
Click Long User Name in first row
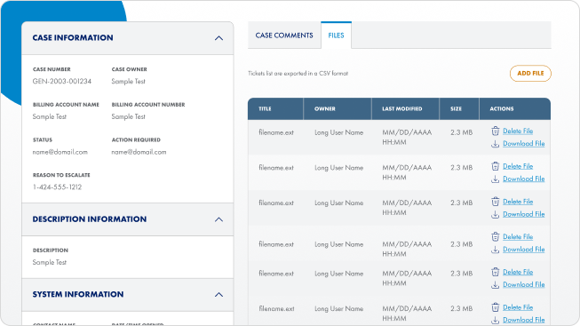338,132
